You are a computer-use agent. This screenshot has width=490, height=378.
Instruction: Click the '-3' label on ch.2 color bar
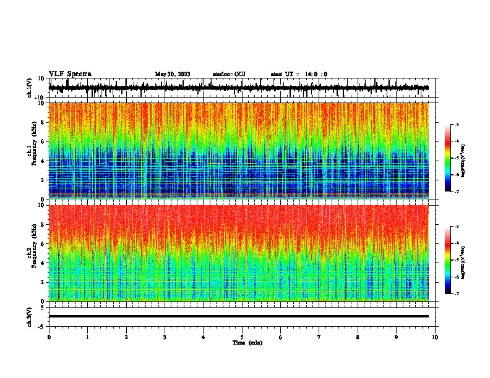click(x=457, y=227)
